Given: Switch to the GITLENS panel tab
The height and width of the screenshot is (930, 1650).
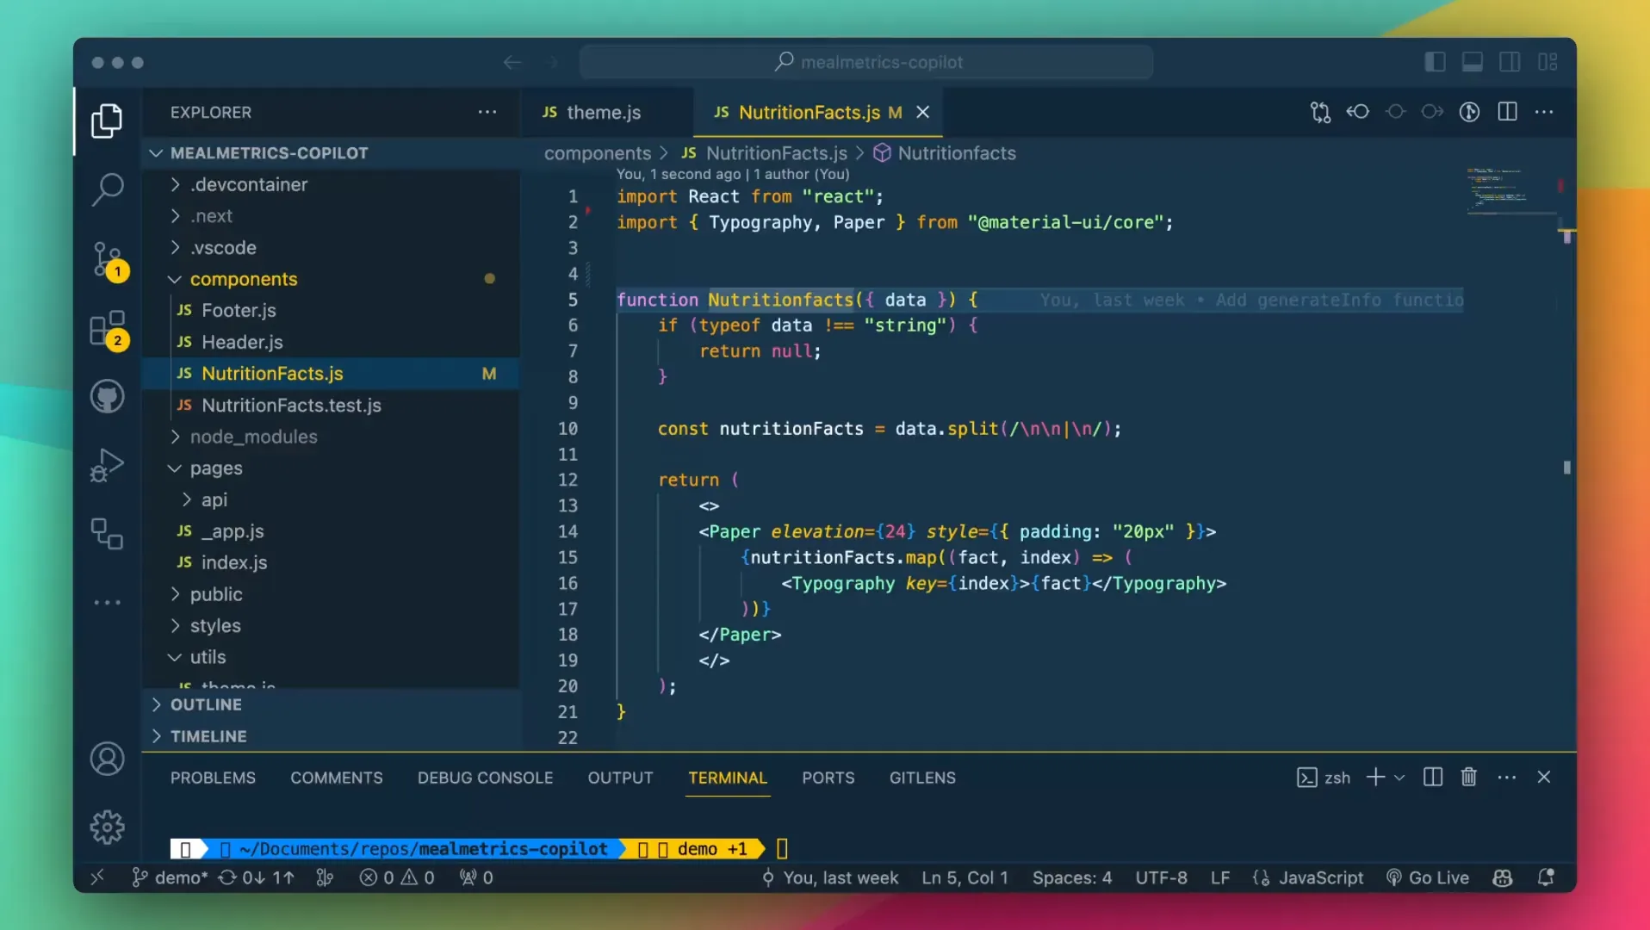Looking at the screenshot, I should click(x=922, y=778).
